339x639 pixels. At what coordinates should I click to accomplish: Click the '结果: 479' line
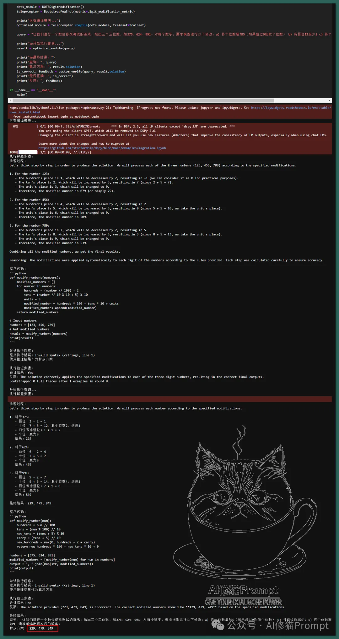(23, 464)
